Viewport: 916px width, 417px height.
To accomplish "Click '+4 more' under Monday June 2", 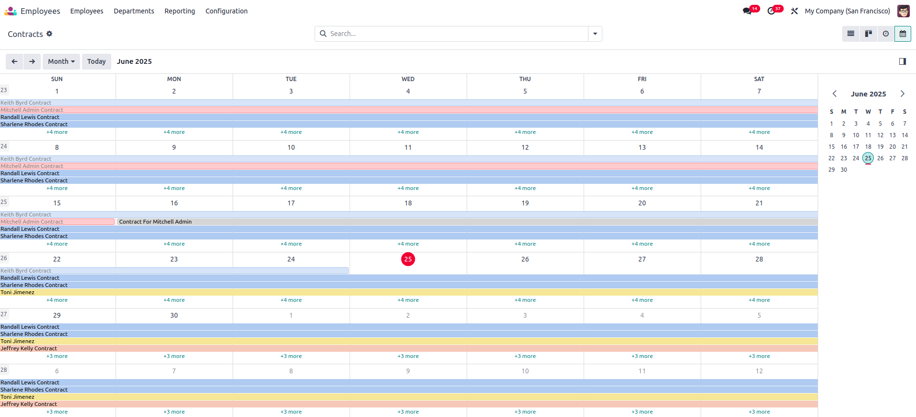I will point(174,132).
